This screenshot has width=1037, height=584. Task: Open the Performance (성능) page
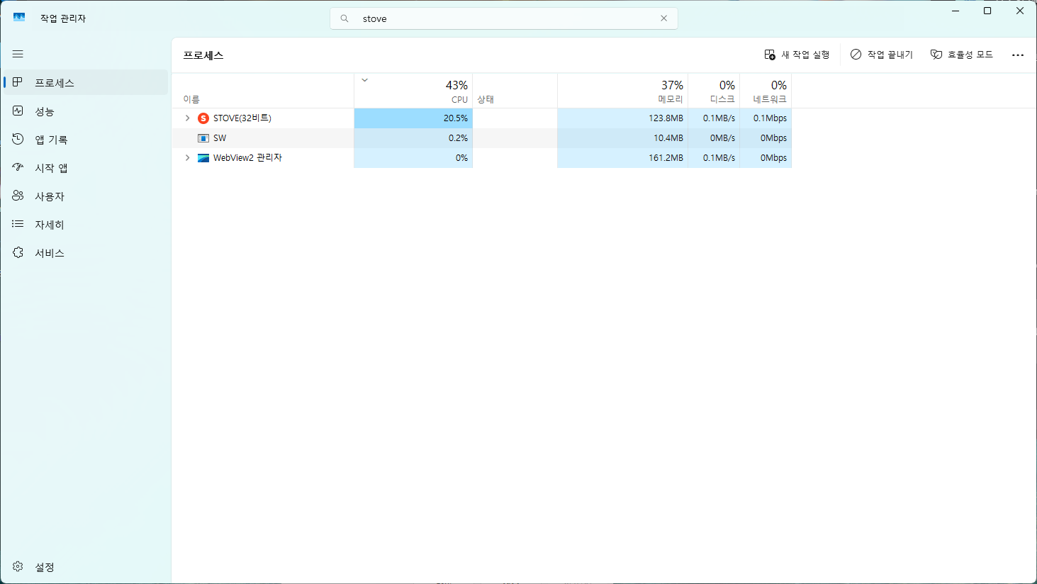(44, 111)
